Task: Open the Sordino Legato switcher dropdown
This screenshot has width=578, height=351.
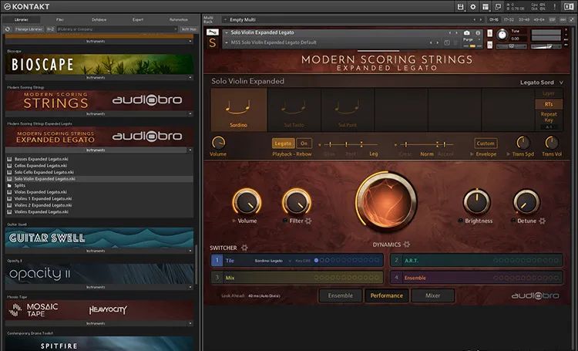Action: 272,261
